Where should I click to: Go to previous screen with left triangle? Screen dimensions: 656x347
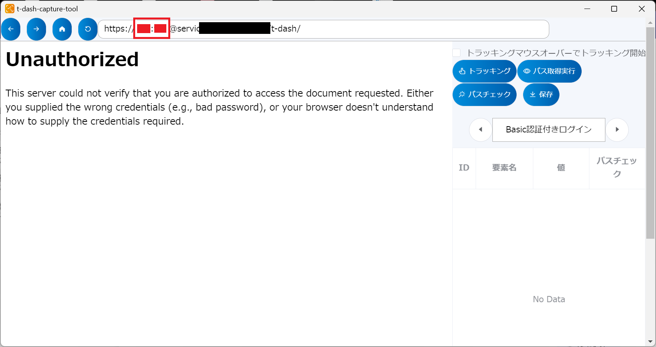click(480, 130)
